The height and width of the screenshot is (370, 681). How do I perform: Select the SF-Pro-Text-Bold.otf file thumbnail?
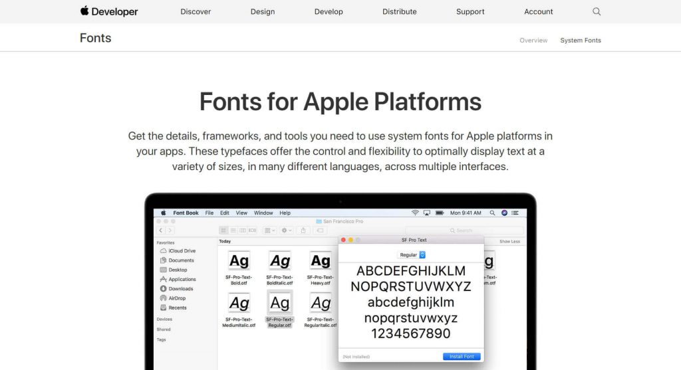(239, 260)
